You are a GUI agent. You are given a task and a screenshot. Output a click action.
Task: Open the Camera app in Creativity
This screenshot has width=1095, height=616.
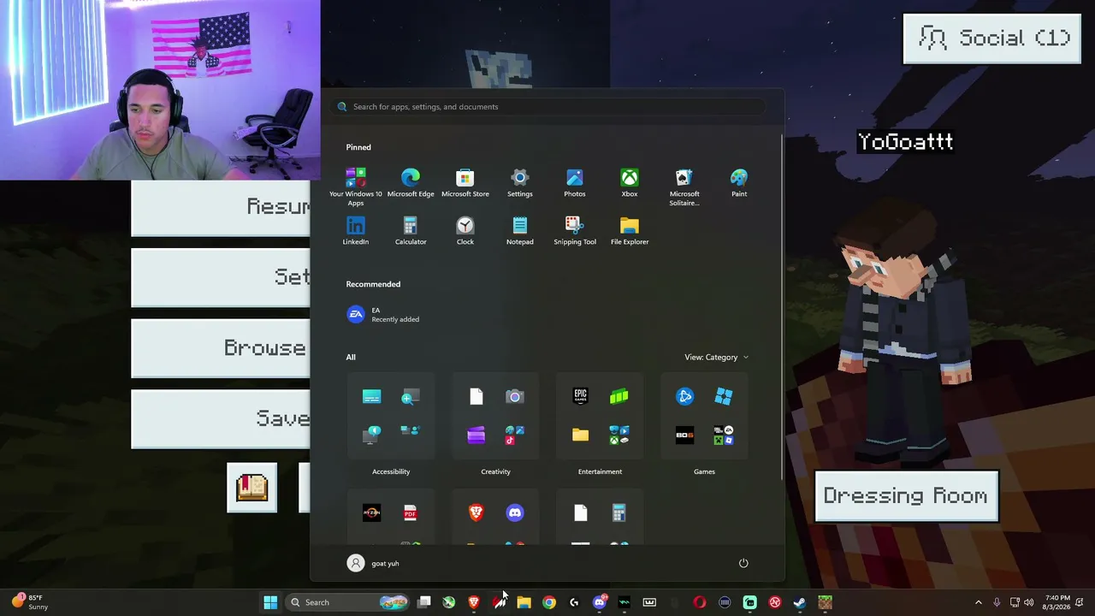click(x=514, y=396)
